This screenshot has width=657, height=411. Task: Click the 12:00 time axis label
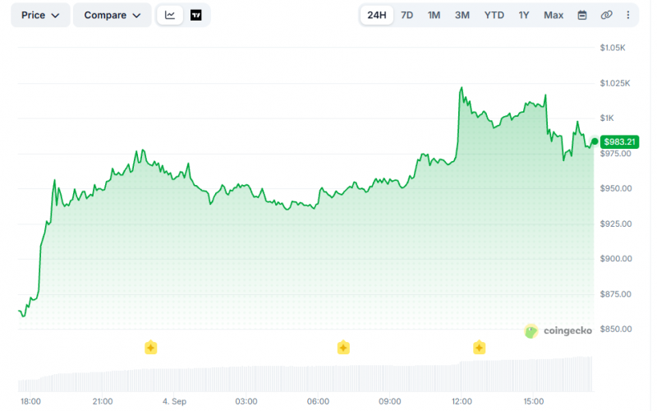pos(462,401)
